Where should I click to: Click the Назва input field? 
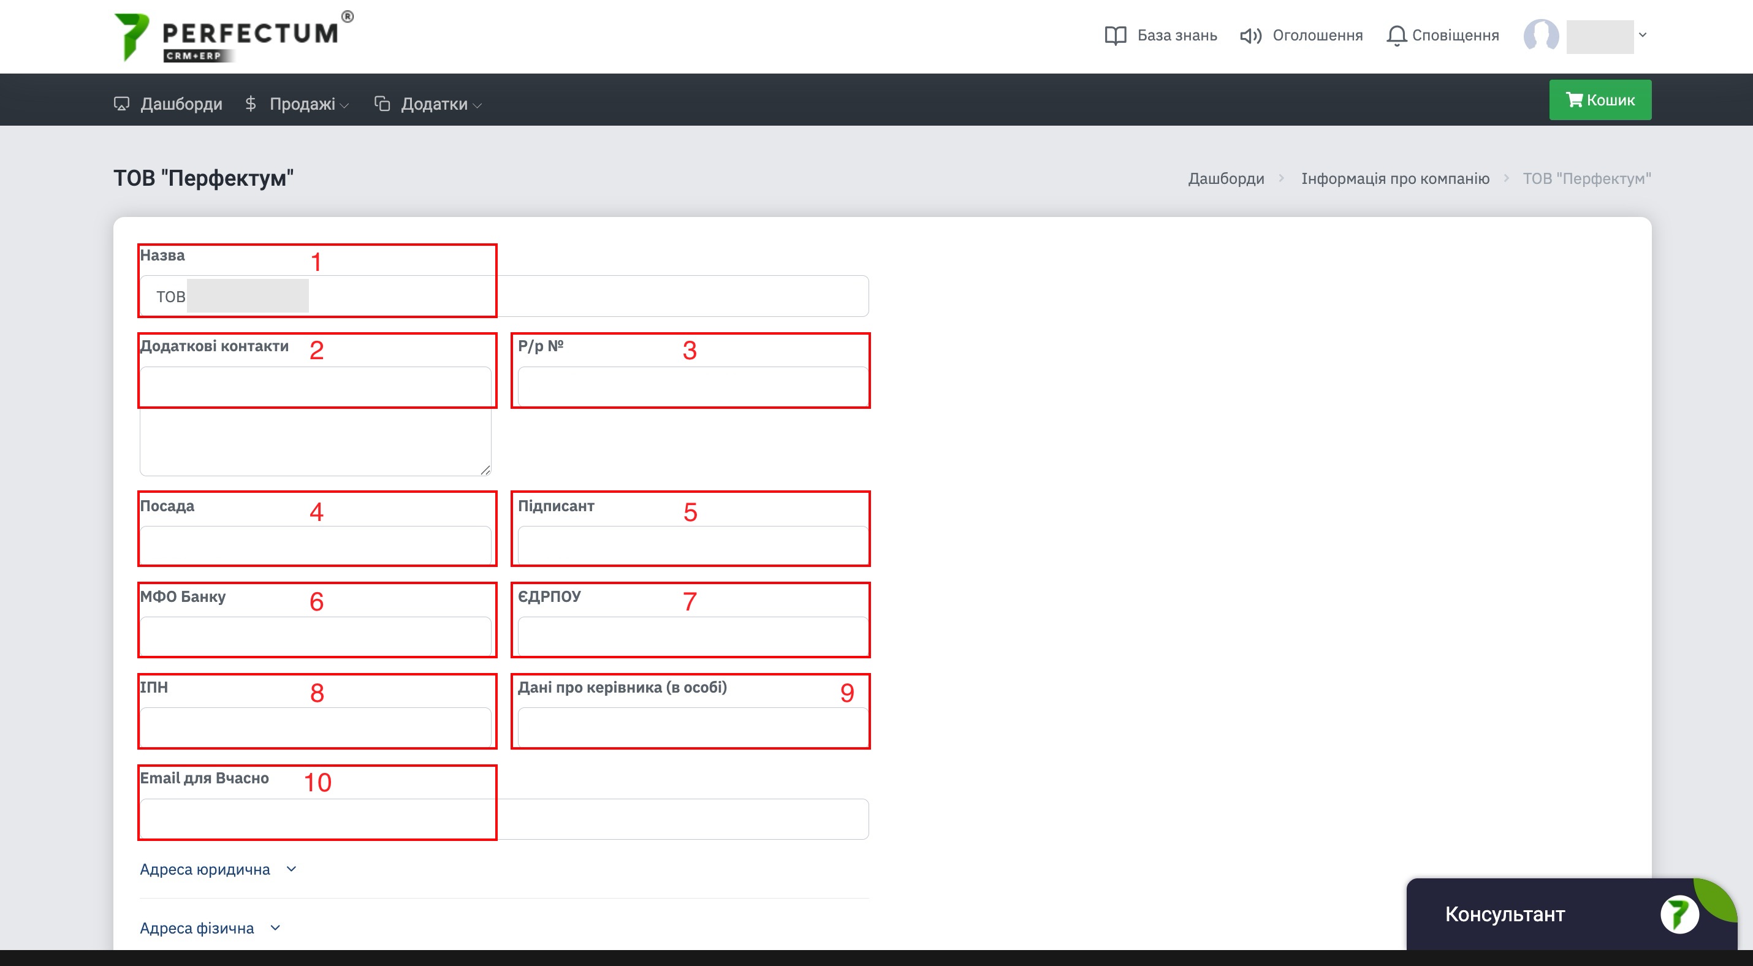coord(504,296)
